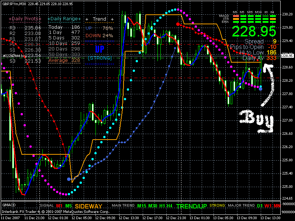This screenshot has width=295, height=221.
Task: Click the 228.95 current price tag on axis
Action: tap(288, 56)
